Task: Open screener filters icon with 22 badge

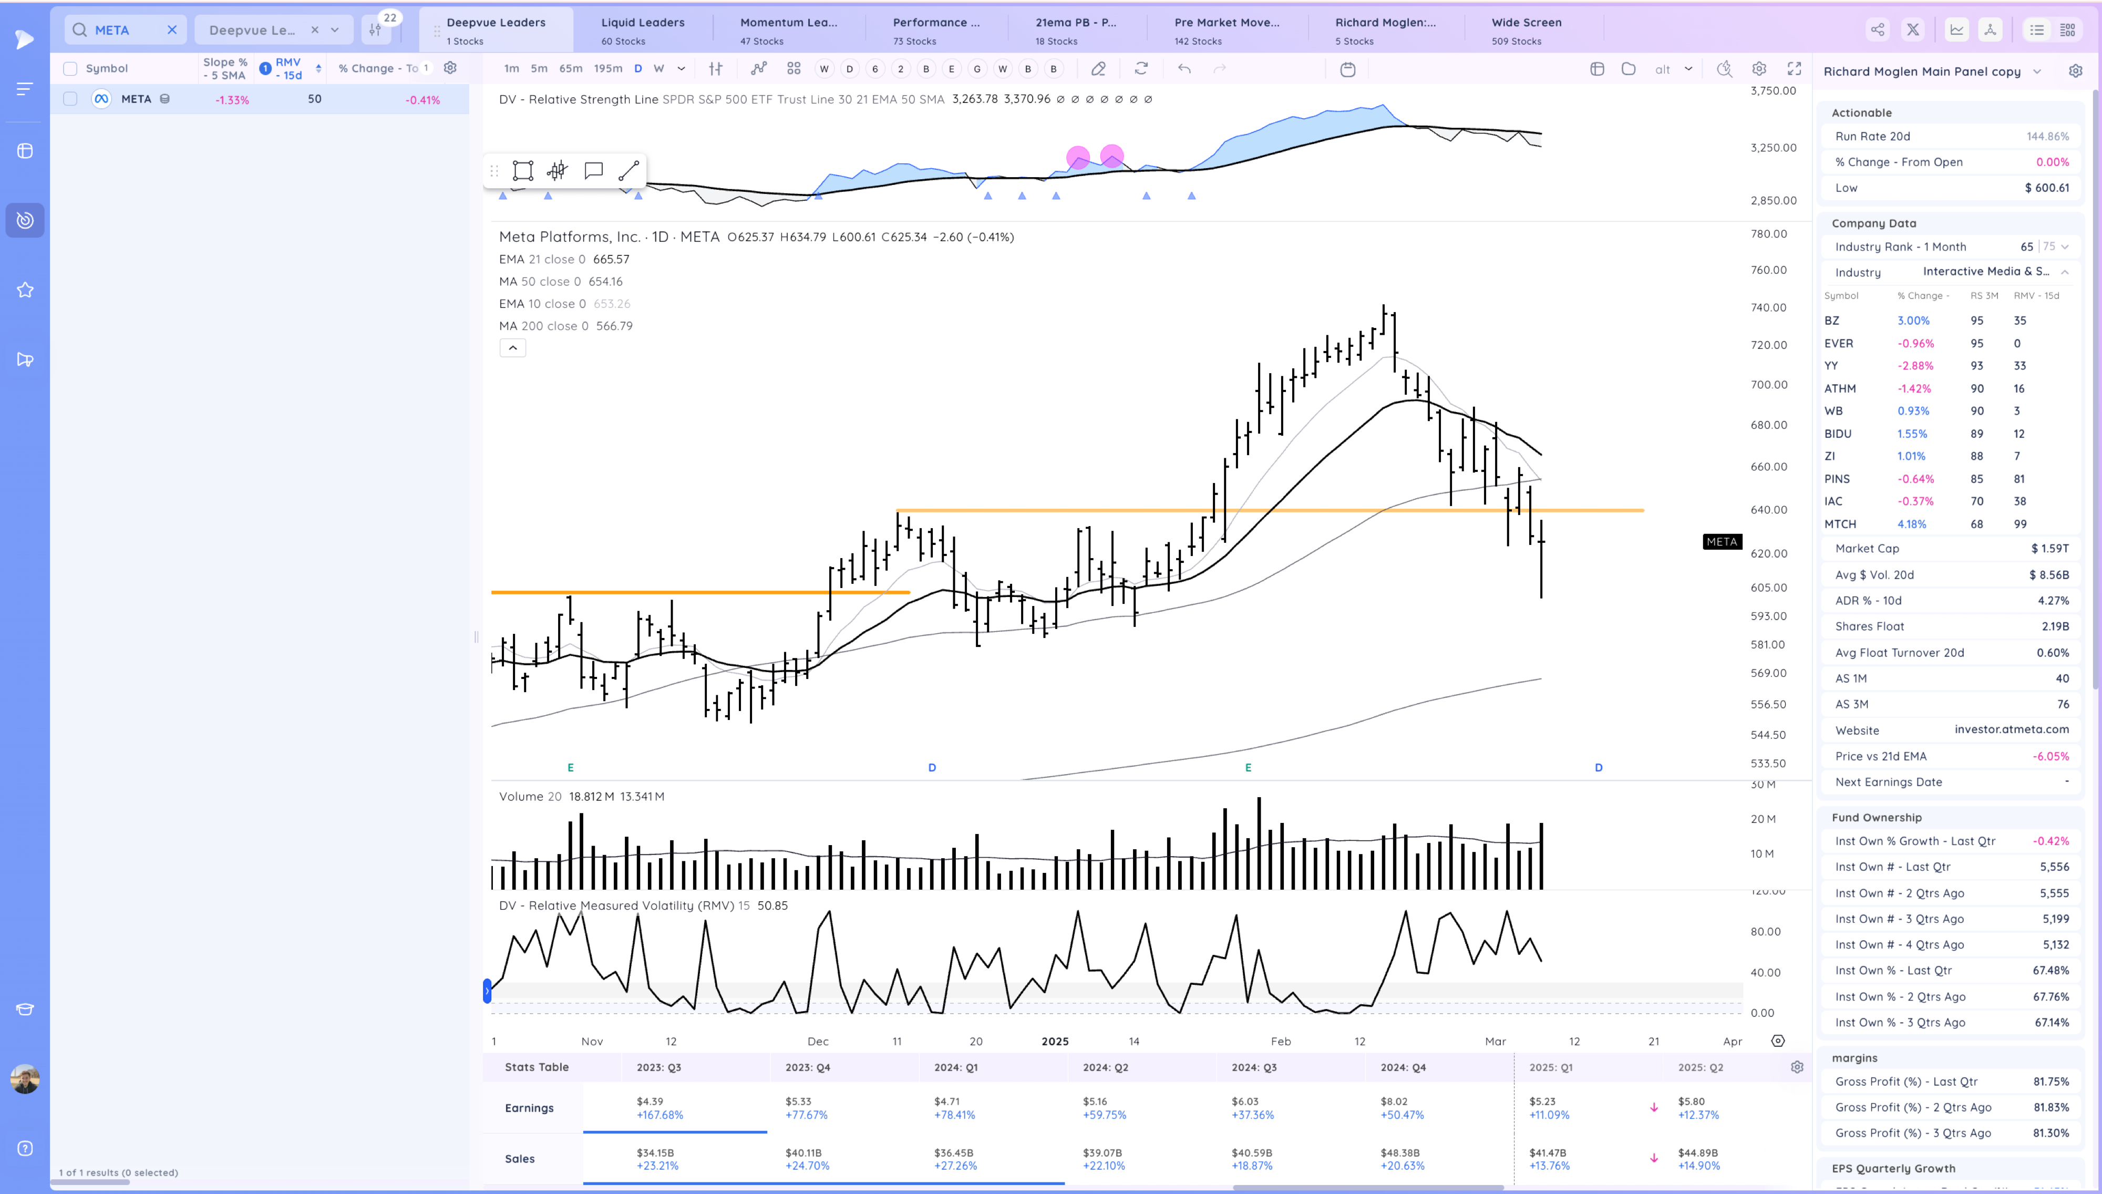Action: pos(376,29)
